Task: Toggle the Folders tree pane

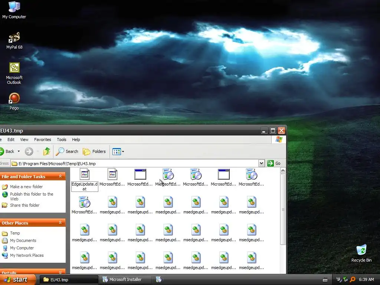Action: (x=94, y=151)
